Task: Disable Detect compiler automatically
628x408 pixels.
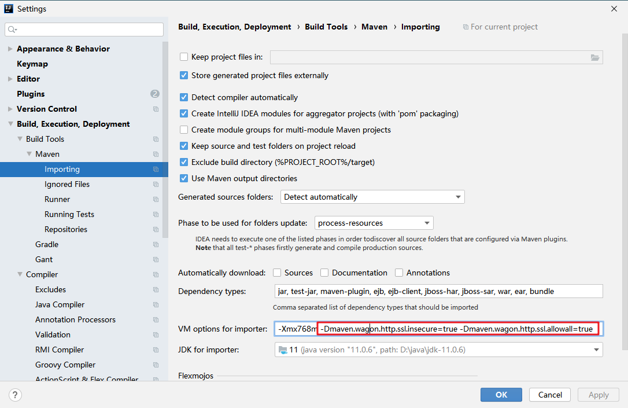Action: [x=183, y=97]
